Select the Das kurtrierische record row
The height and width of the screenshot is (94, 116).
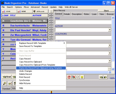[x=25, y=26]
